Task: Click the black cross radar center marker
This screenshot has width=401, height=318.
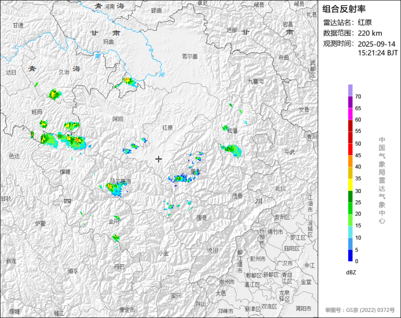Action: click(x=159, y=159)
